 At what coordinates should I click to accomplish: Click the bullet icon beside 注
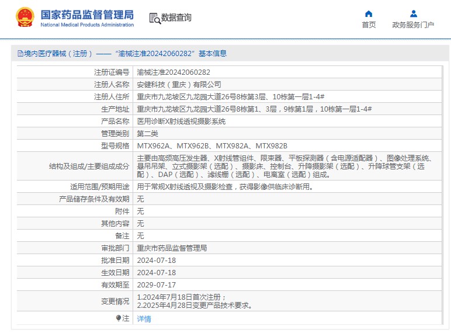(119, 318)
